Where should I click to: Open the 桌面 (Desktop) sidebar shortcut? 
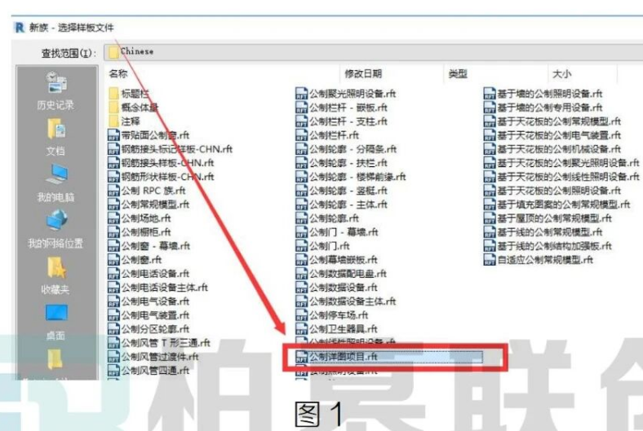tap(55, 322)
